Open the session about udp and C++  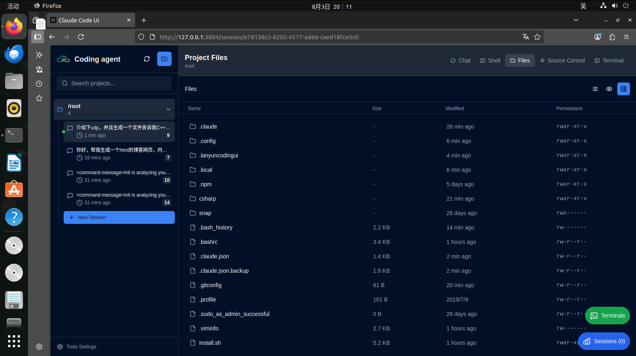pyautogui.click(x=119, y=131)
